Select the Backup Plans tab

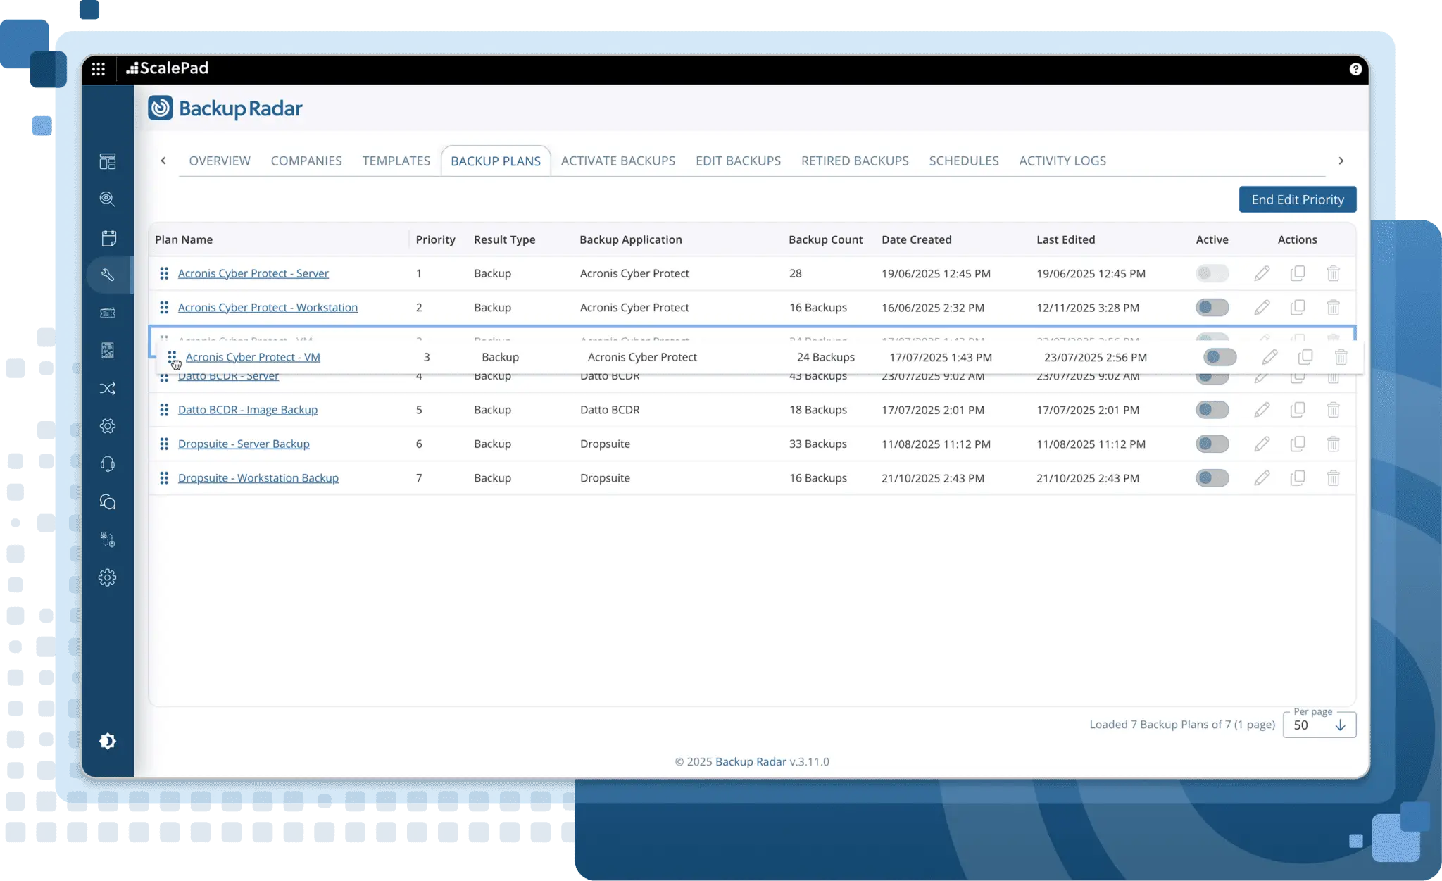click(496, 161)
